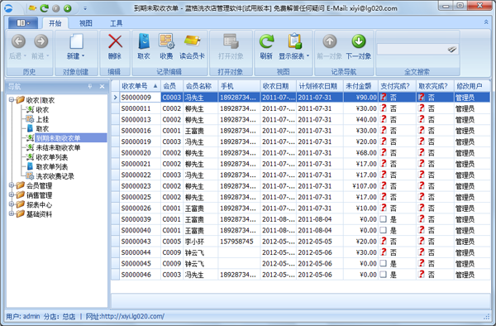Open the 洗衣收费记录 tree node
Screen dimensions: 496x326
coord(55,176)
